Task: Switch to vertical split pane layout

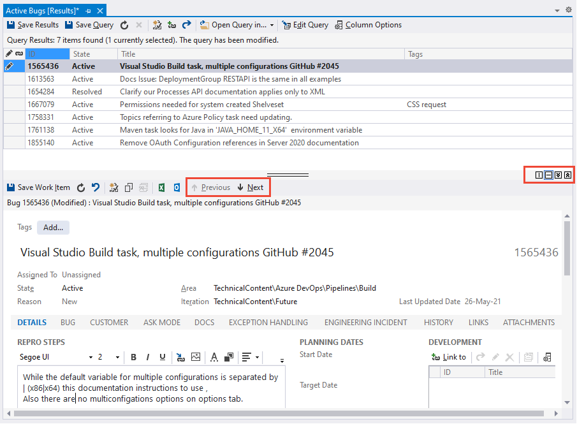Action: point(539,175)
